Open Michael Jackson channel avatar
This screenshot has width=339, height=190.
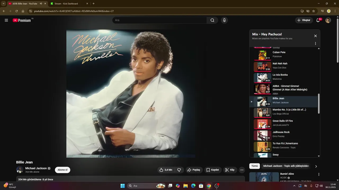click(x=20, y=170)
